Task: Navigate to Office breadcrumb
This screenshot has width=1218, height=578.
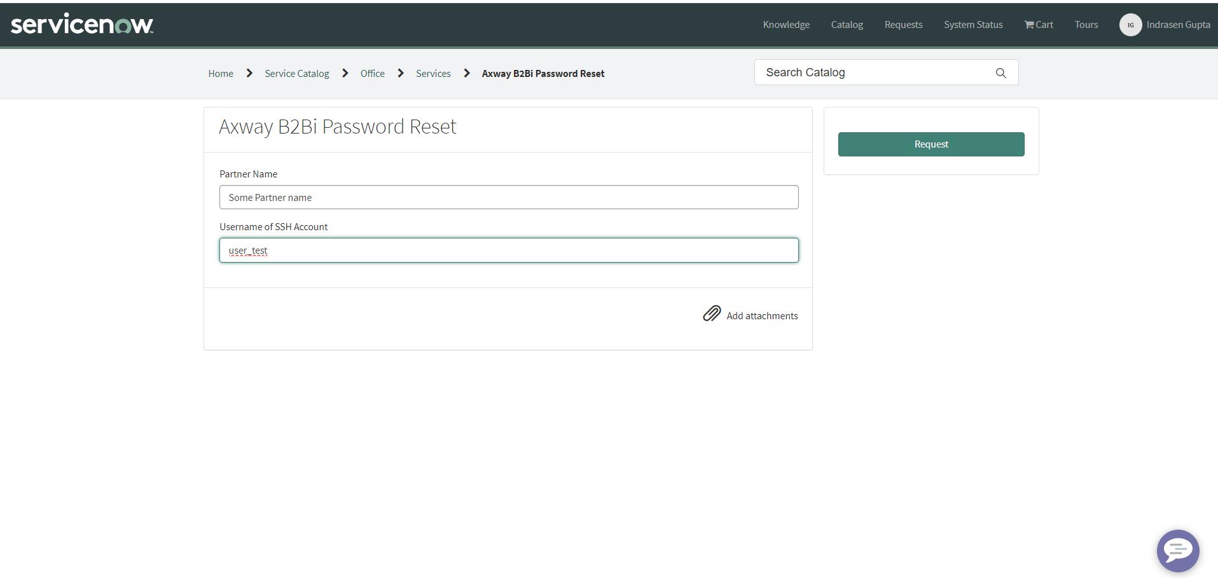Action: point(373,74)
